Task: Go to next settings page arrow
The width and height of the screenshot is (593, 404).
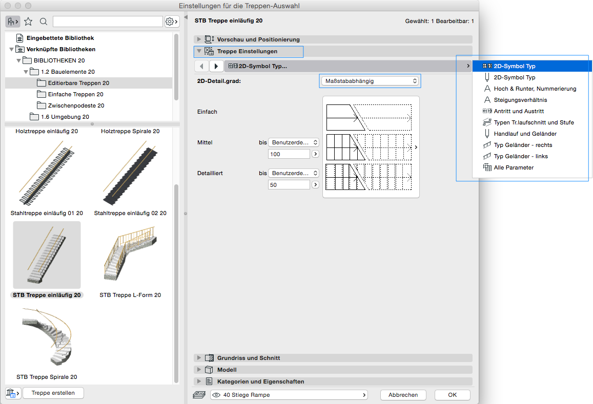Action: [216, 66]
